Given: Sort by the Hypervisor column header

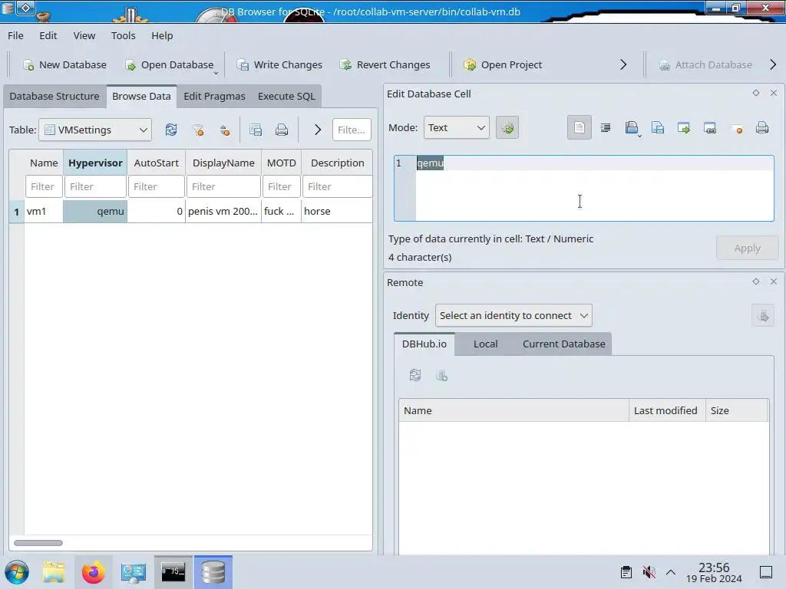Looking at the screenshot, I should click(95, 163).
